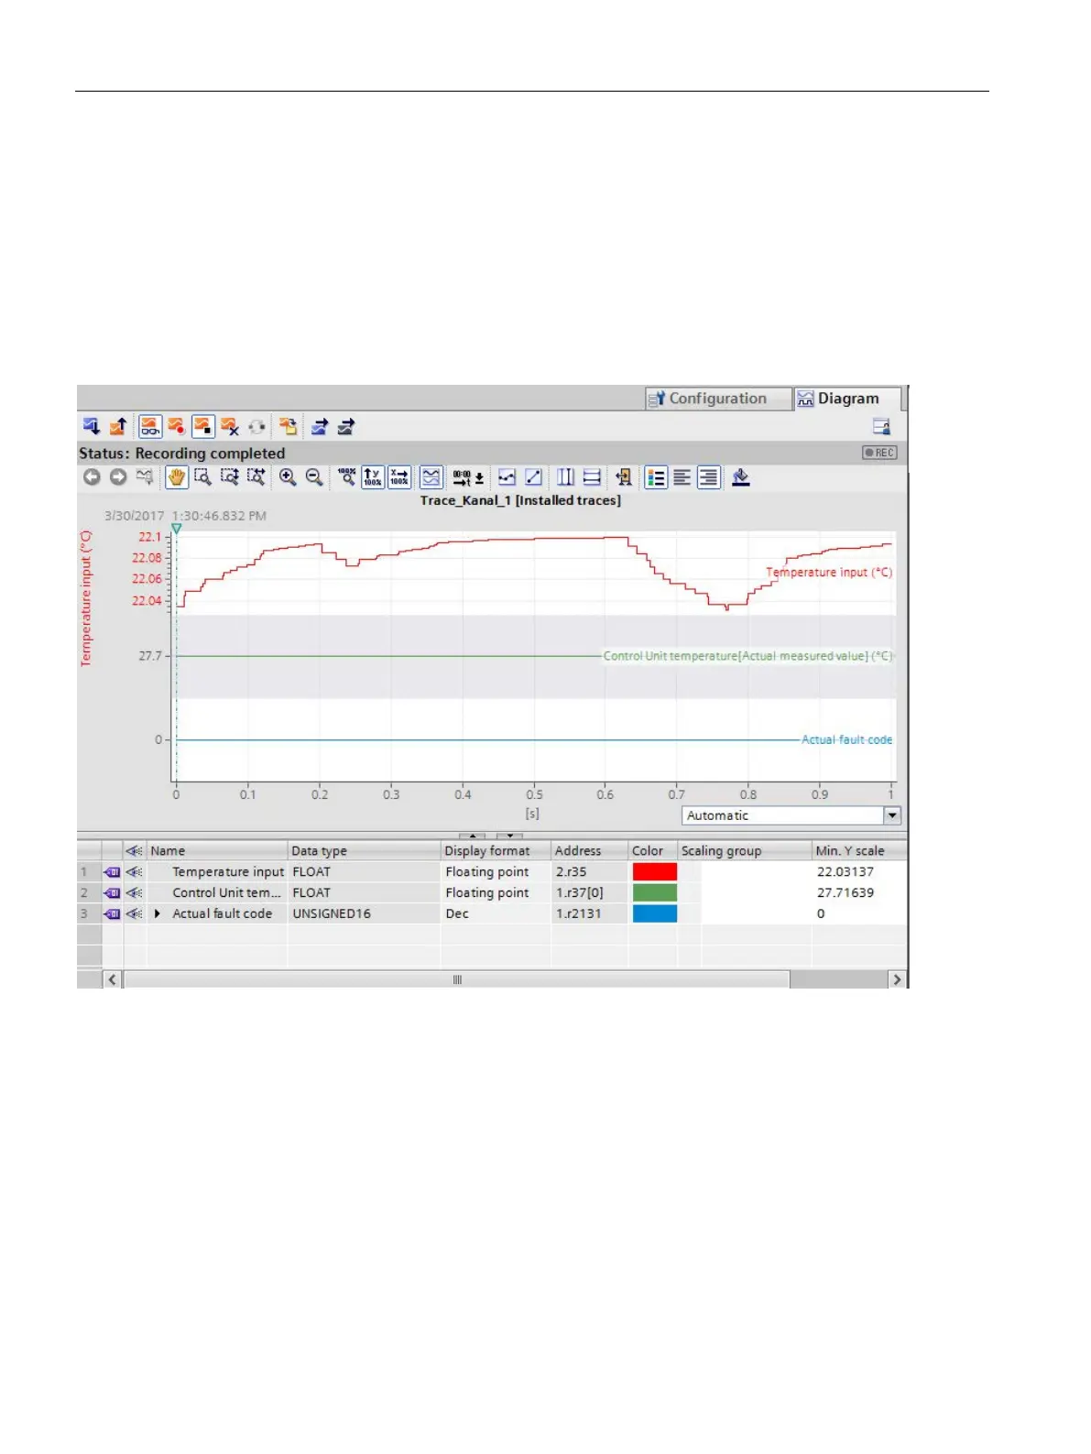Click the change background color icon
This screenshot has width=1091, height=1454.
click(741, 477)
